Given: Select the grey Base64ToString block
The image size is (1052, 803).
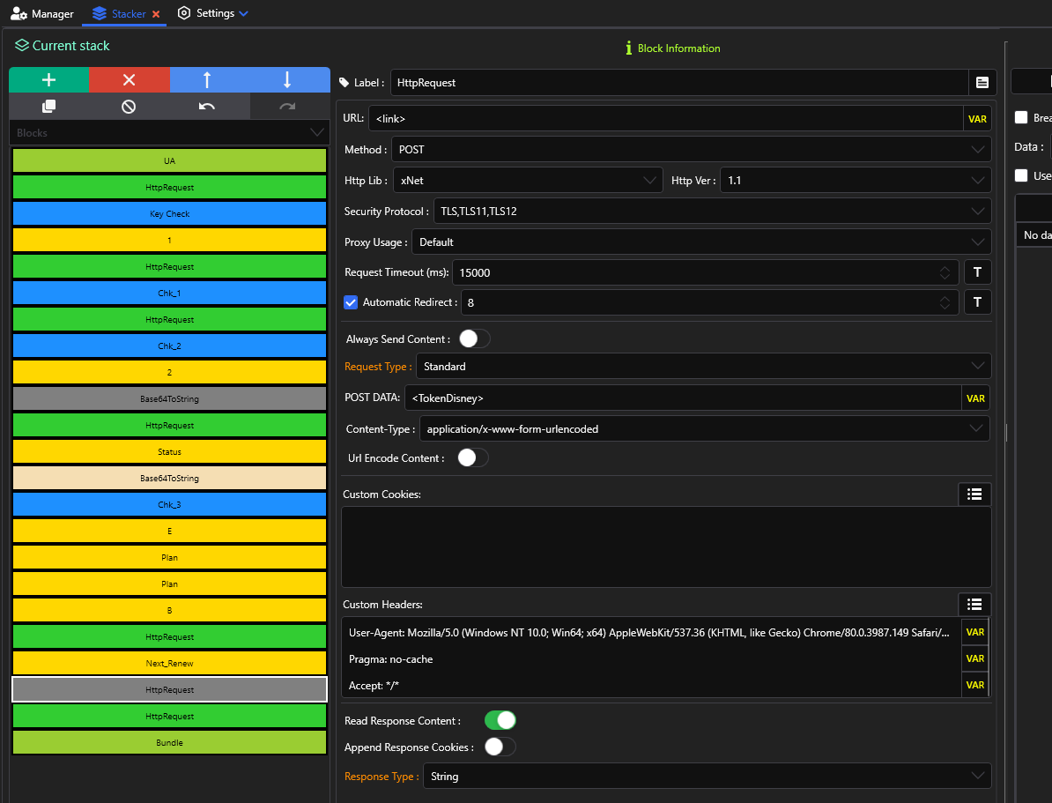Looking at the screenshot, I should (170, 398).
